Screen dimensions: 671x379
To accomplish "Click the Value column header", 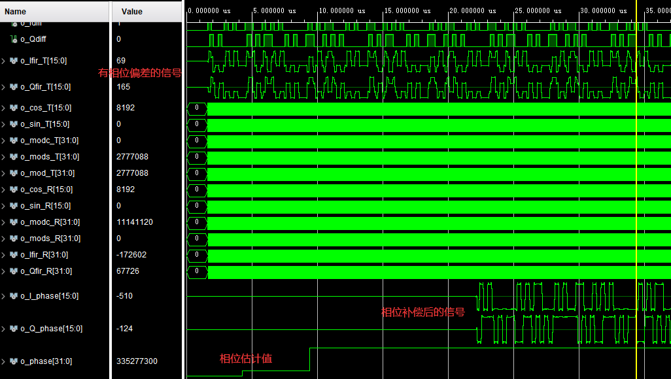I will 147,12.
